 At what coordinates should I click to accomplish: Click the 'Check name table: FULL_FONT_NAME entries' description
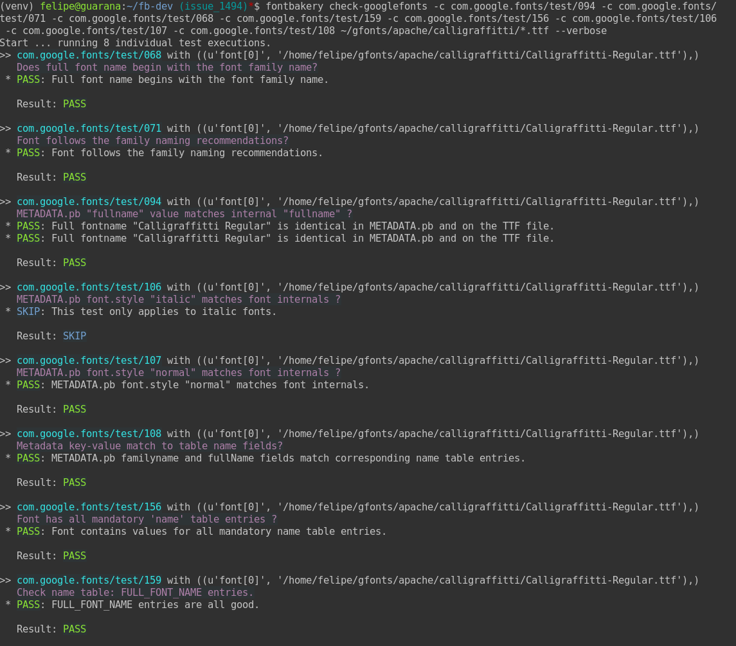coord(135,592)
